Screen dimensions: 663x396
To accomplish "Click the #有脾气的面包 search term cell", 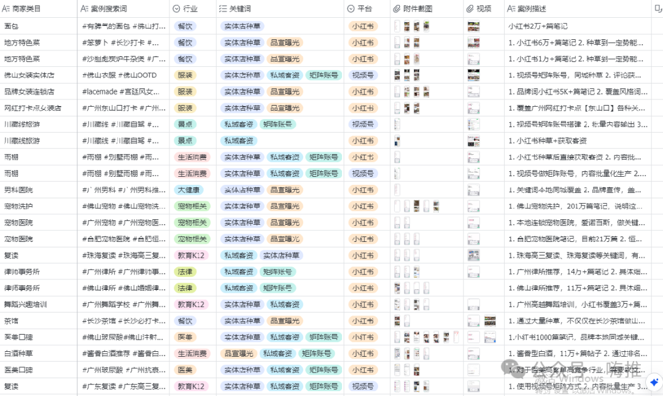I will coord(123,26).
